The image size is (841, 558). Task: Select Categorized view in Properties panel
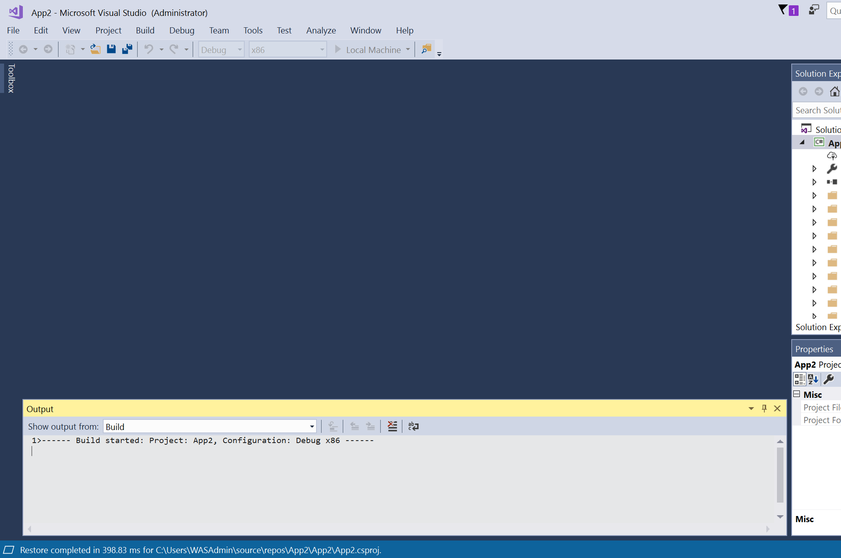tap(800, 379)
